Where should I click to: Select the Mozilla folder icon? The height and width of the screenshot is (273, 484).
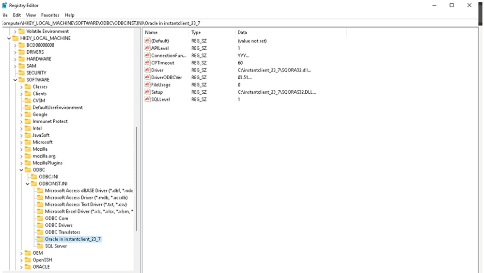click(x=28, y=149)
